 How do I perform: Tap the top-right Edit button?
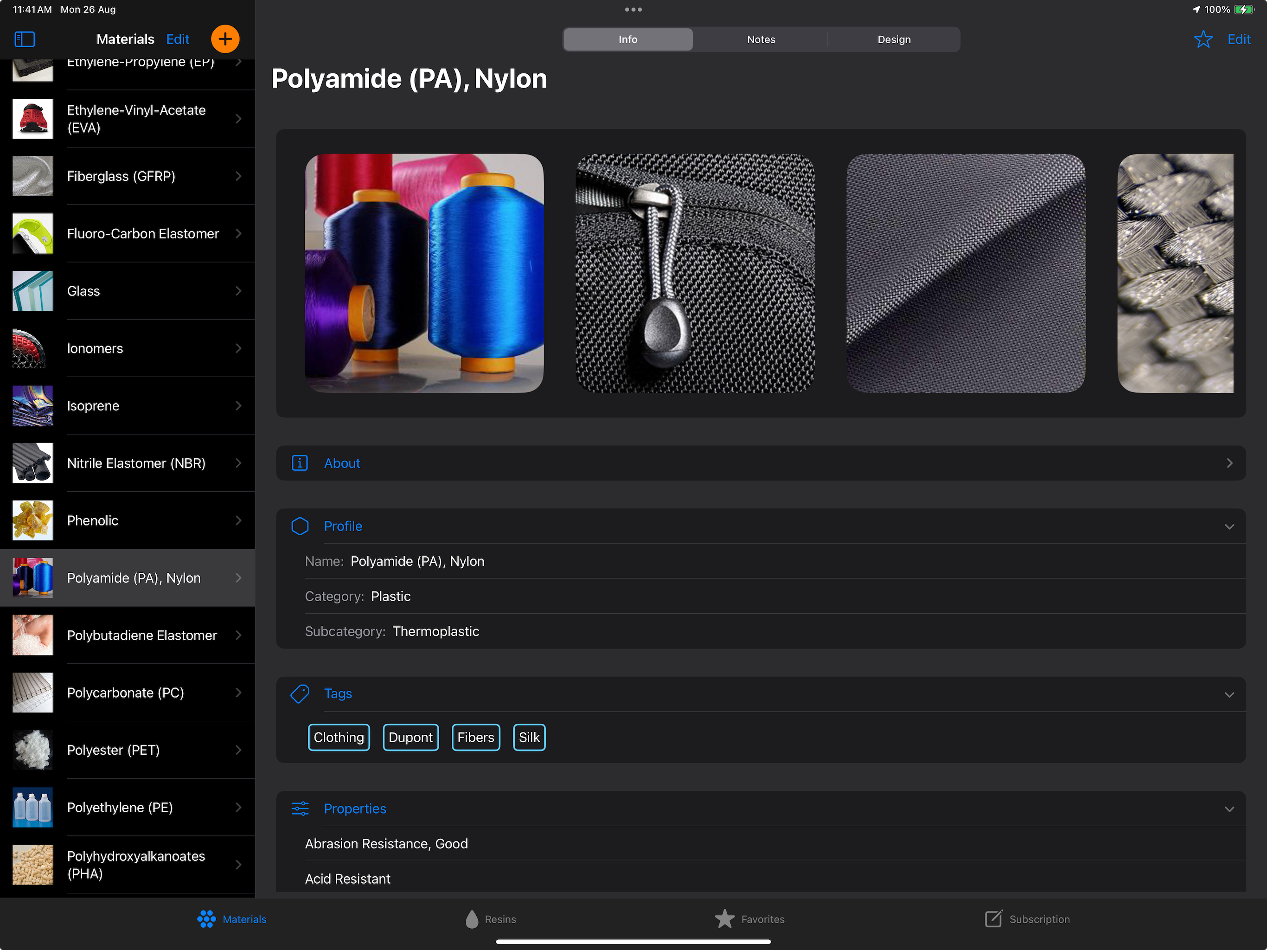point(1238,39)
